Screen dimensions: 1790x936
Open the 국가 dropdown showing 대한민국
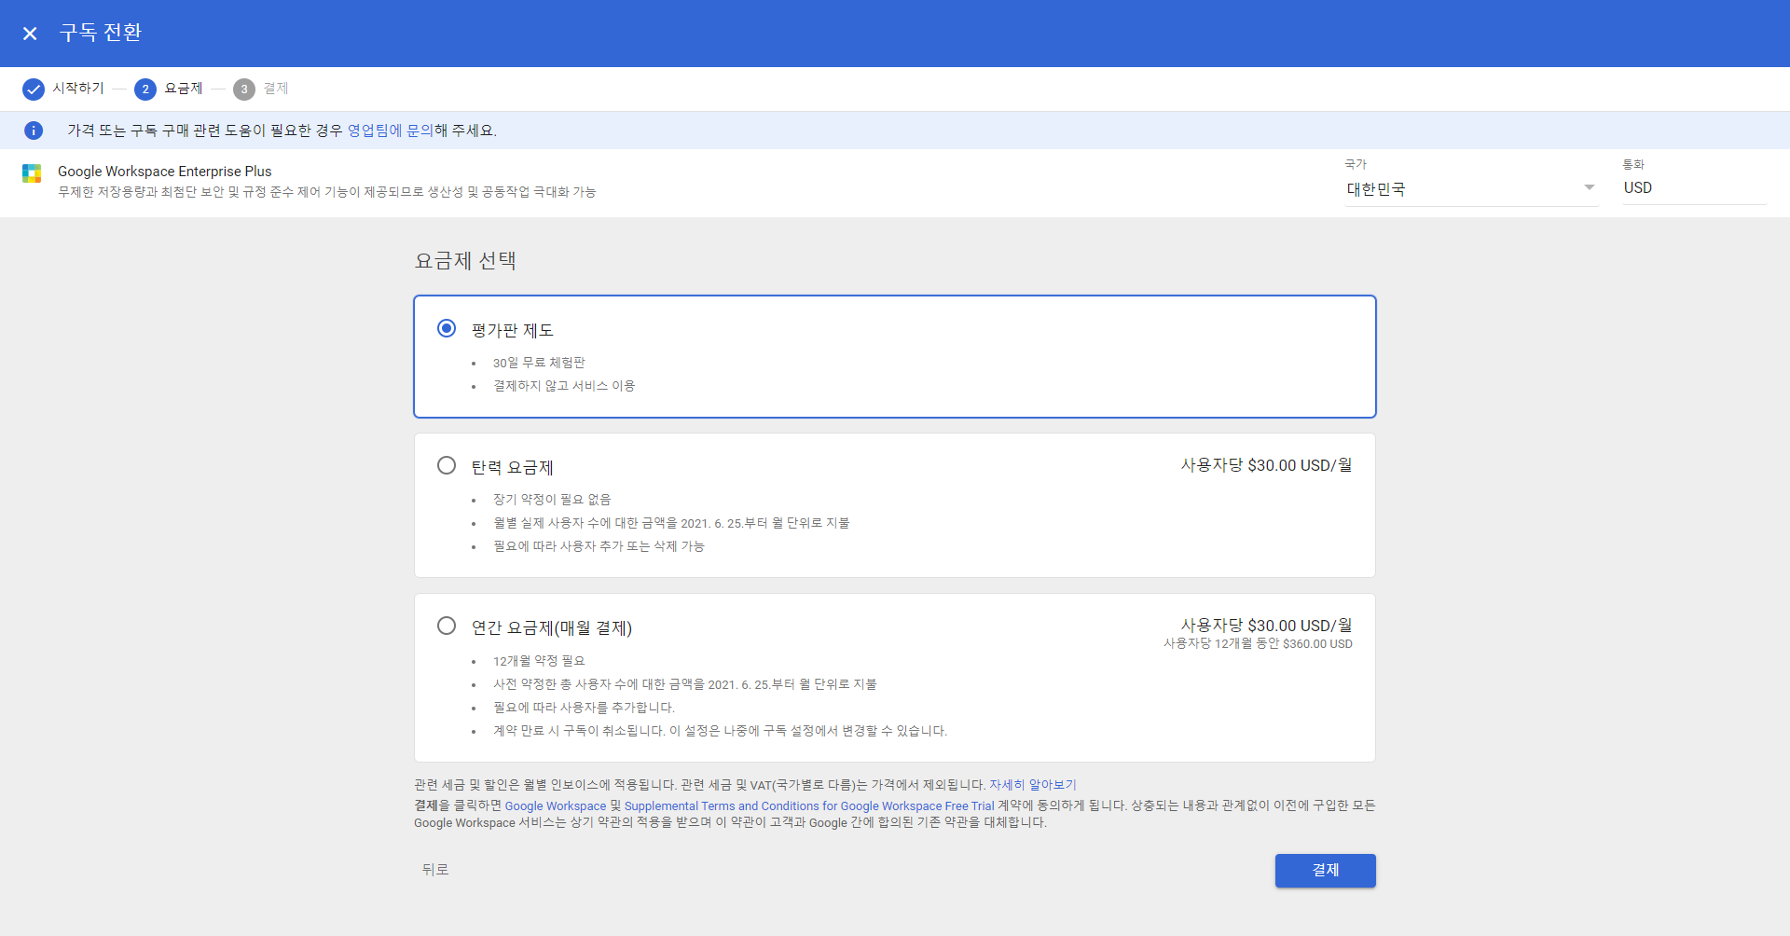click(x=1471, y=189)
